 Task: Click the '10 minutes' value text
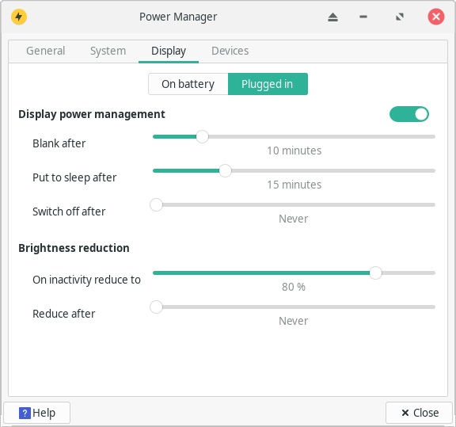pos(294,151)
